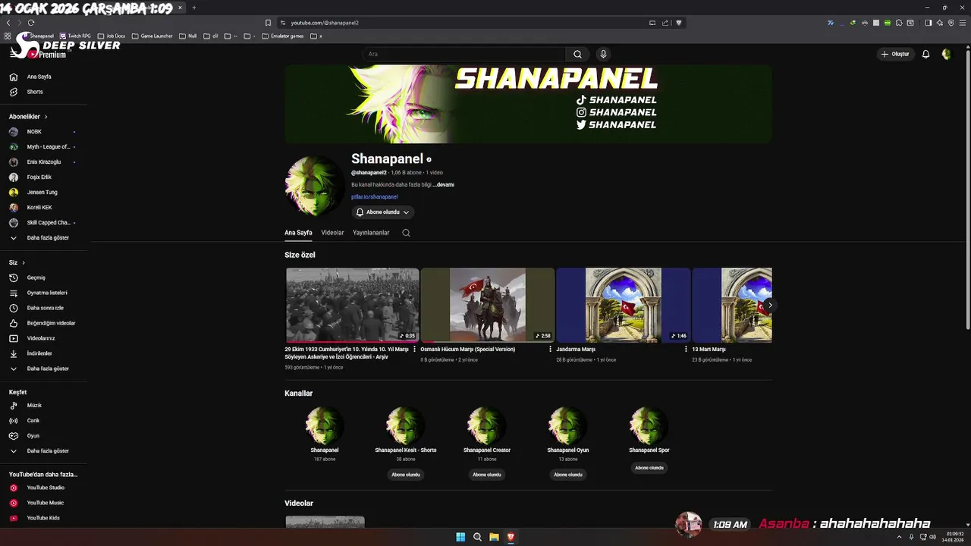The height and width of the screenshot is (546, 971).
Task: Search within the Shanapanel channel
Action: click(x=406, y=233)
